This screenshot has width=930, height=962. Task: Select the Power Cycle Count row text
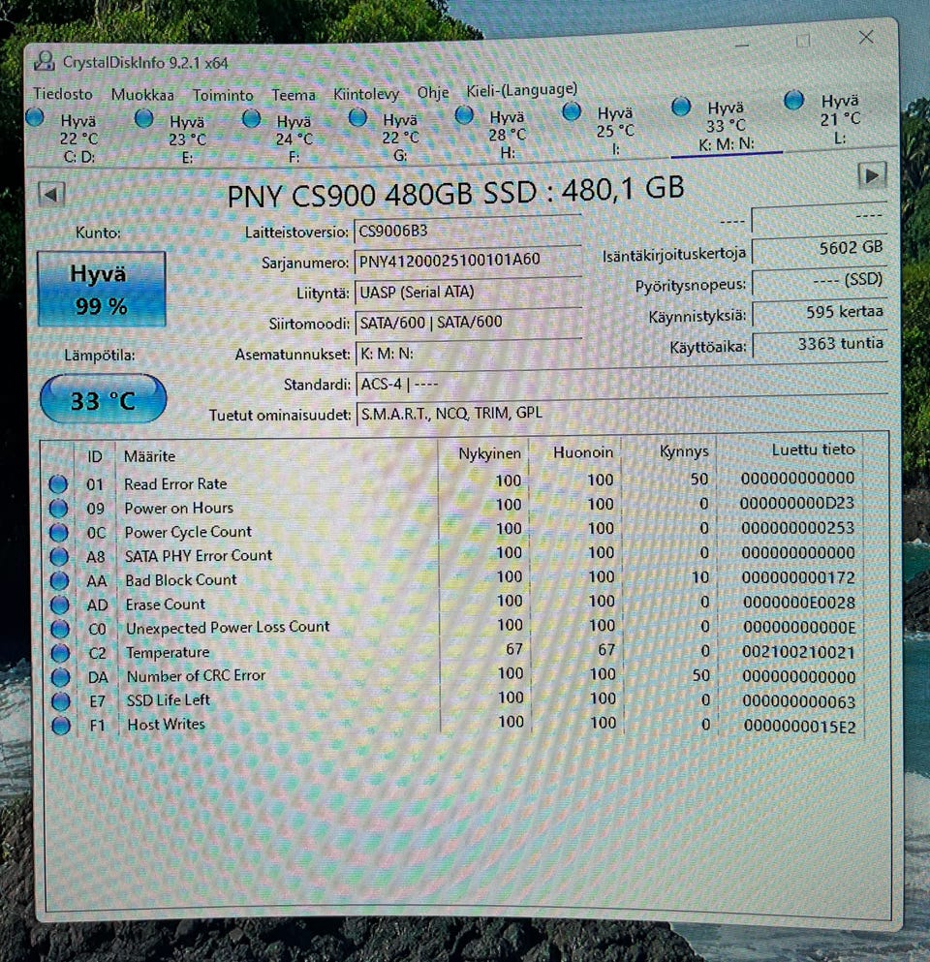(x=188, y=531)
